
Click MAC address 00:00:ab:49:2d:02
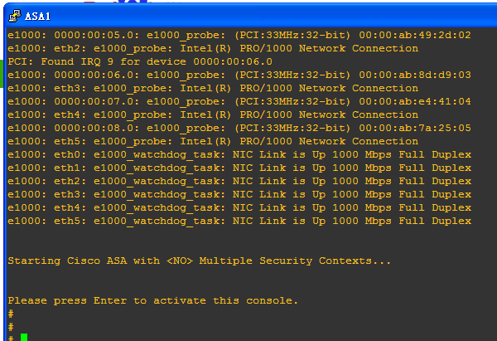pyautogui.click(x=415, y=35)
